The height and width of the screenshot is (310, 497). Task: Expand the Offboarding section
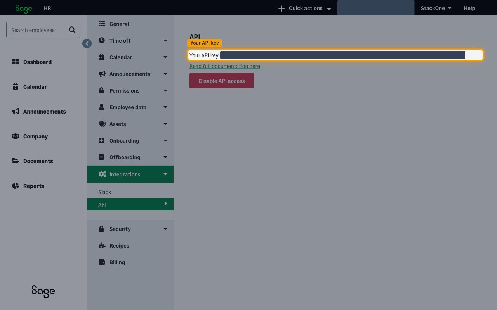[x=130, y=157]
